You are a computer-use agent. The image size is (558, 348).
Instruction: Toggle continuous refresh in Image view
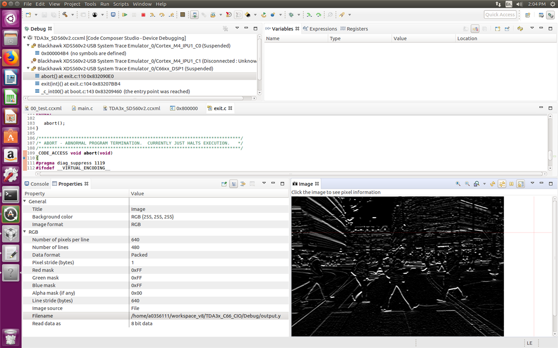[x=502, y=184]
